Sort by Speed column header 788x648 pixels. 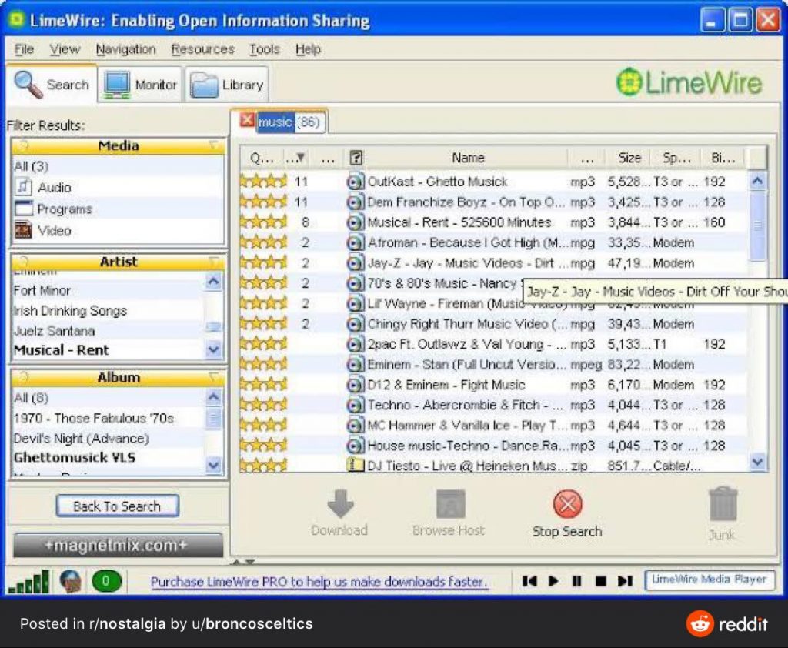[676, 158]
